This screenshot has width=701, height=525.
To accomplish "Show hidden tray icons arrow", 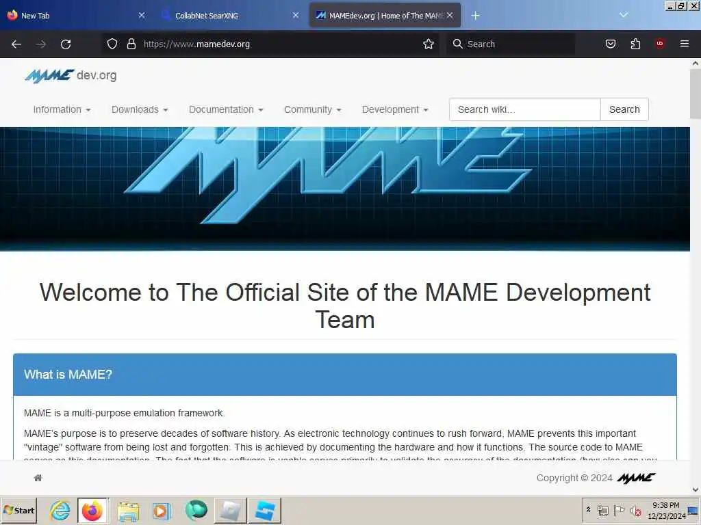I will coord(588,509).
